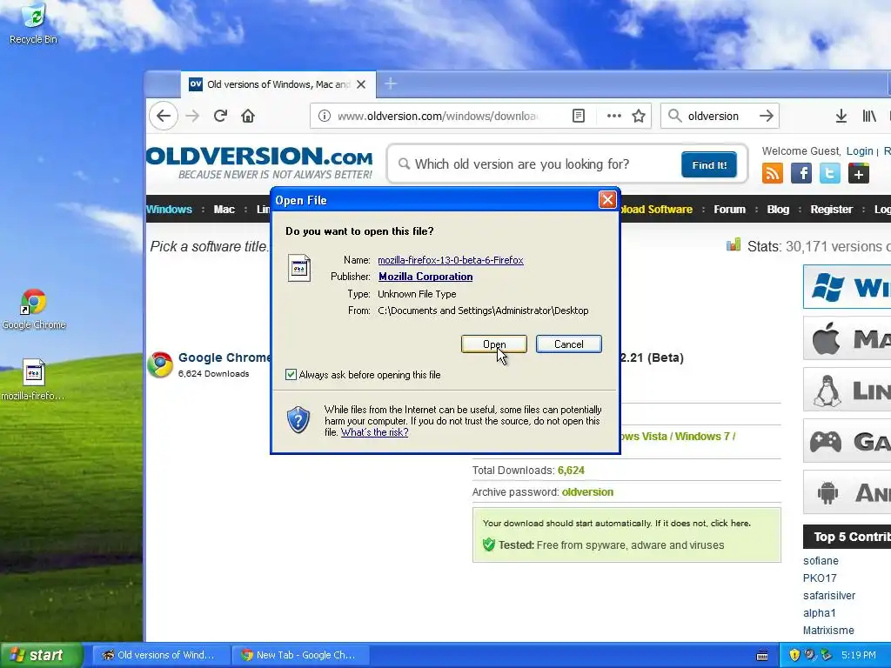Click the Firefox forward arrow

192,116
